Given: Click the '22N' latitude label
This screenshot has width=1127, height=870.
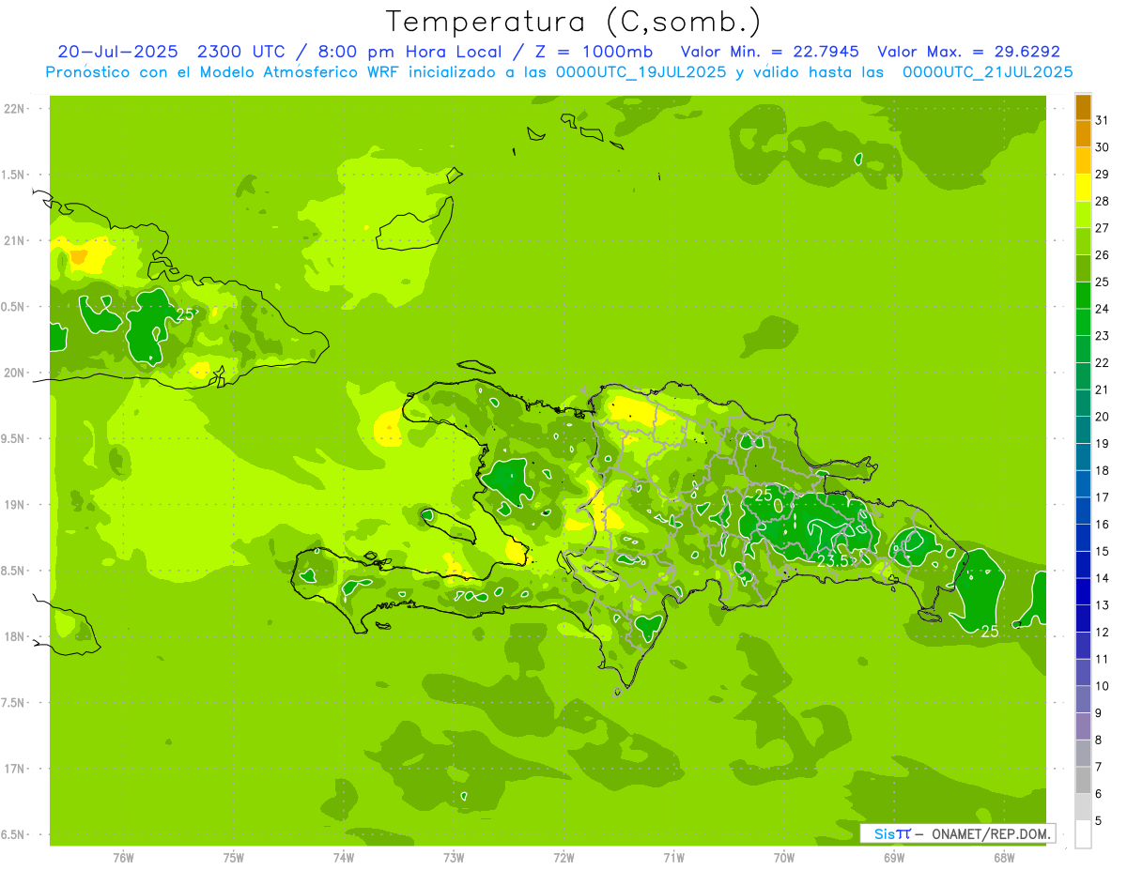Looking at the screenshot, I should tap(13, 109).
